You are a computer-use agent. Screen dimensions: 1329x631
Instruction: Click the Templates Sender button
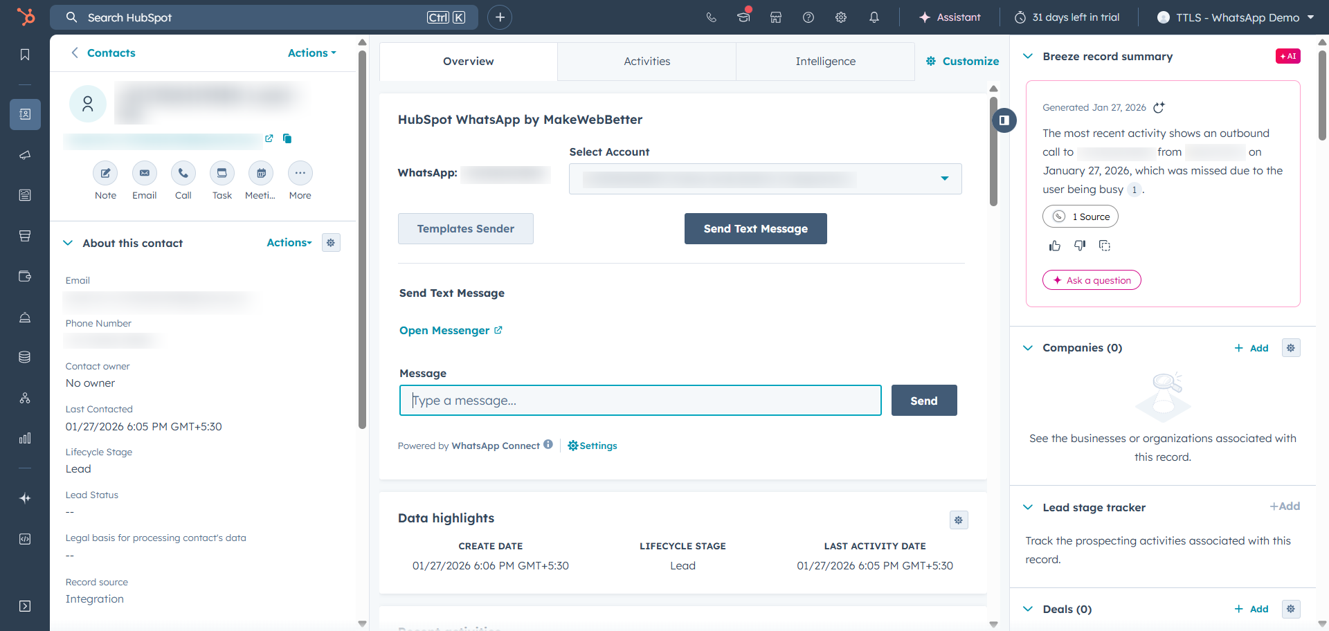(x=465, y=229)
